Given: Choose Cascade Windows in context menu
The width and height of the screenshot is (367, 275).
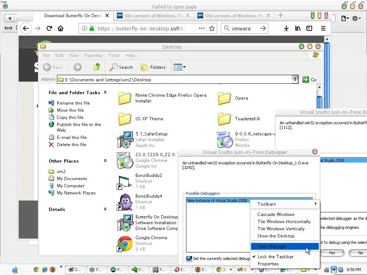Looking at the screenshot, I should pyautogui.click(x=285, y=214).
